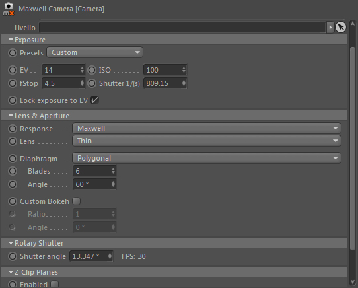Collapse the Exposure section
The height and width of the screenshot is (288, 358).
(x=11, y=40)
